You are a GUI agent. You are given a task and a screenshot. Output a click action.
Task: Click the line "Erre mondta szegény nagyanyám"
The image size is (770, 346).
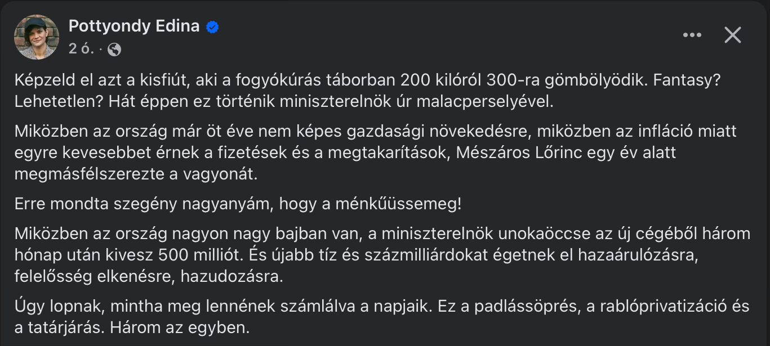tap(238, 204)
